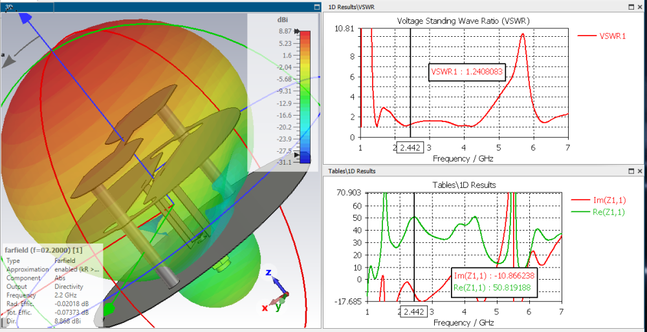Click the Voltage Standing Wave Ratio plot title
The height and width of the screenshot is (332, 647).
[x=463, y=21]
